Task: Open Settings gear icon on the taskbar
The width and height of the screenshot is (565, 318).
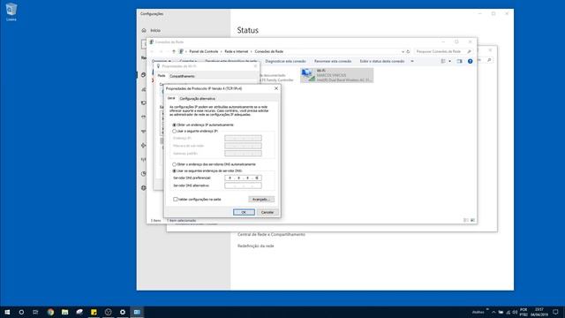Action: pyautogui.click(x=123, y=312)
